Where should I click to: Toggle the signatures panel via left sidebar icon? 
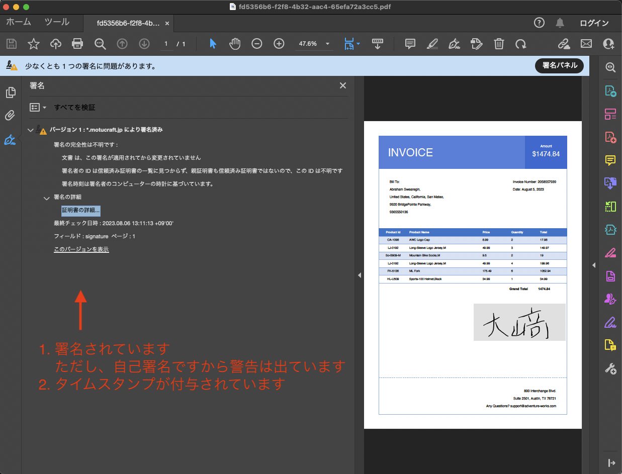tap(10, 140)
